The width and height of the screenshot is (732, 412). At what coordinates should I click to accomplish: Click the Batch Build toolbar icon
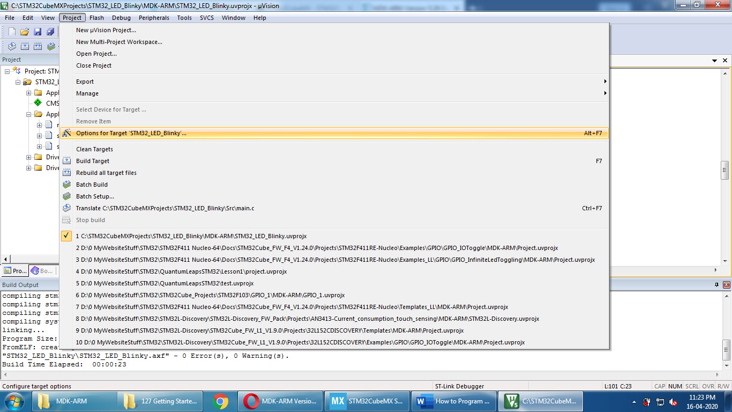tap(51, 47)
